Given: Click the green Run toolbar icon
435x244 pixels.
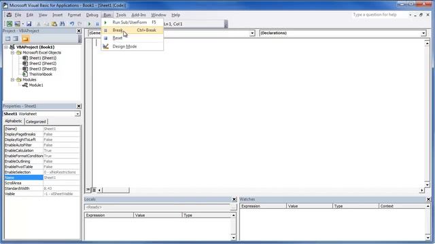Looking at the screenshot, I should [x=89, y=24].
